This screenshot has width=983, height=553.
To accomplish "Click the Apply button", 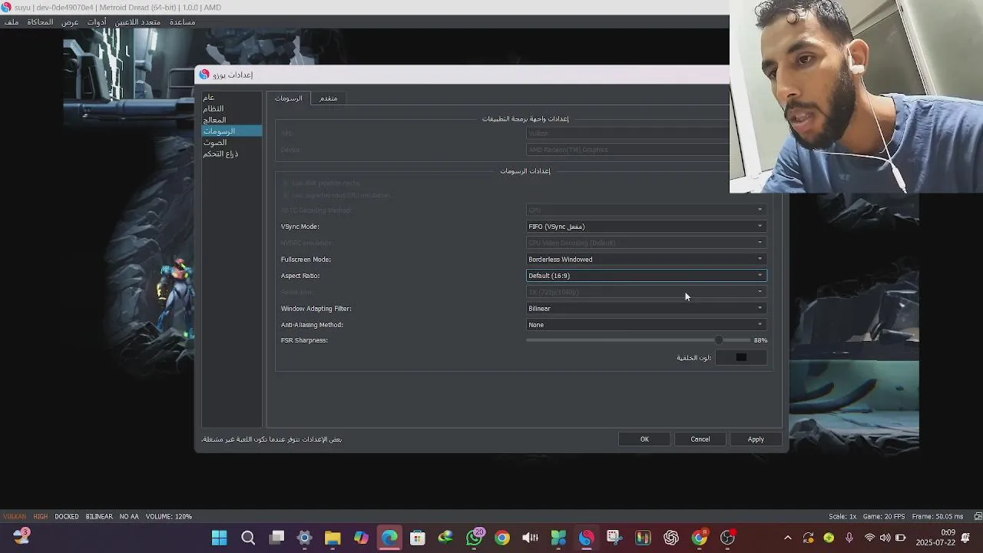I will tap(756, 439).
